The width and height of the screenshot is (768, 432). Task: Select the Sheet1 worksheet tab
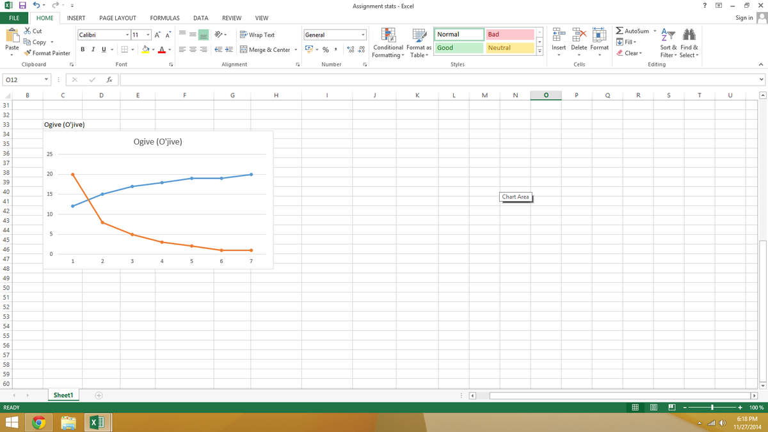63,395
